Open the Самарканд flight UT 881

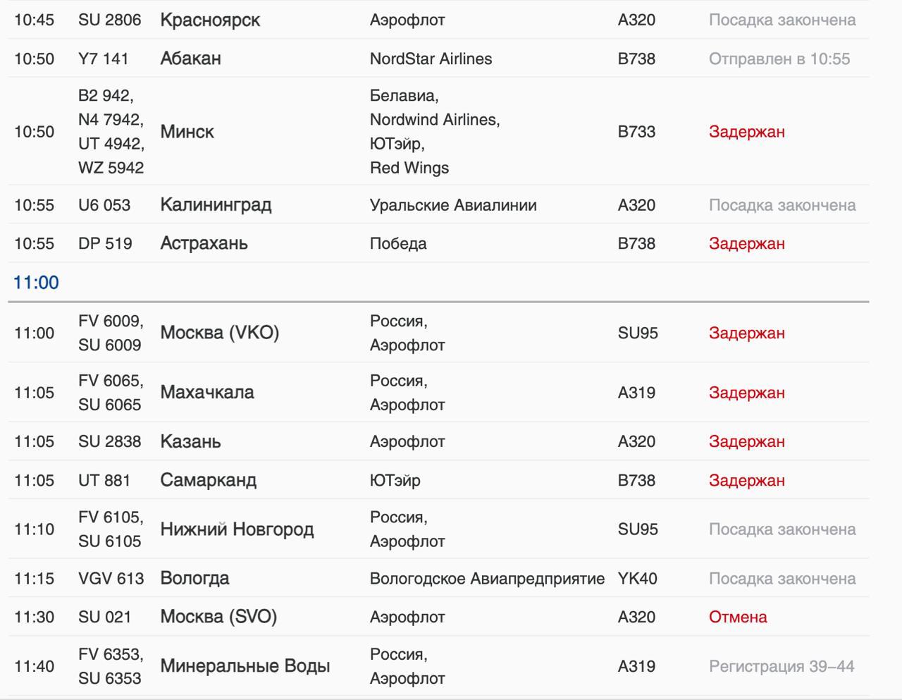[438, 480]
